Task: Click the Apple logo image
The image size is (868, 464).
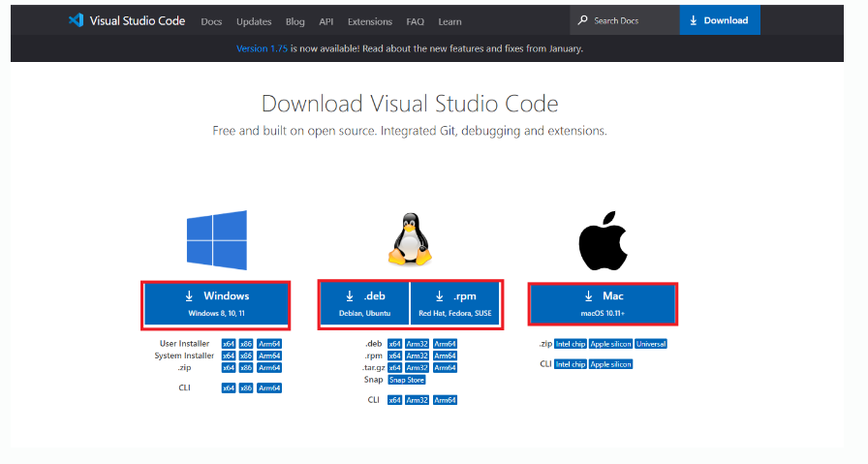Action: pyautogui.click(x=603, y=240)
